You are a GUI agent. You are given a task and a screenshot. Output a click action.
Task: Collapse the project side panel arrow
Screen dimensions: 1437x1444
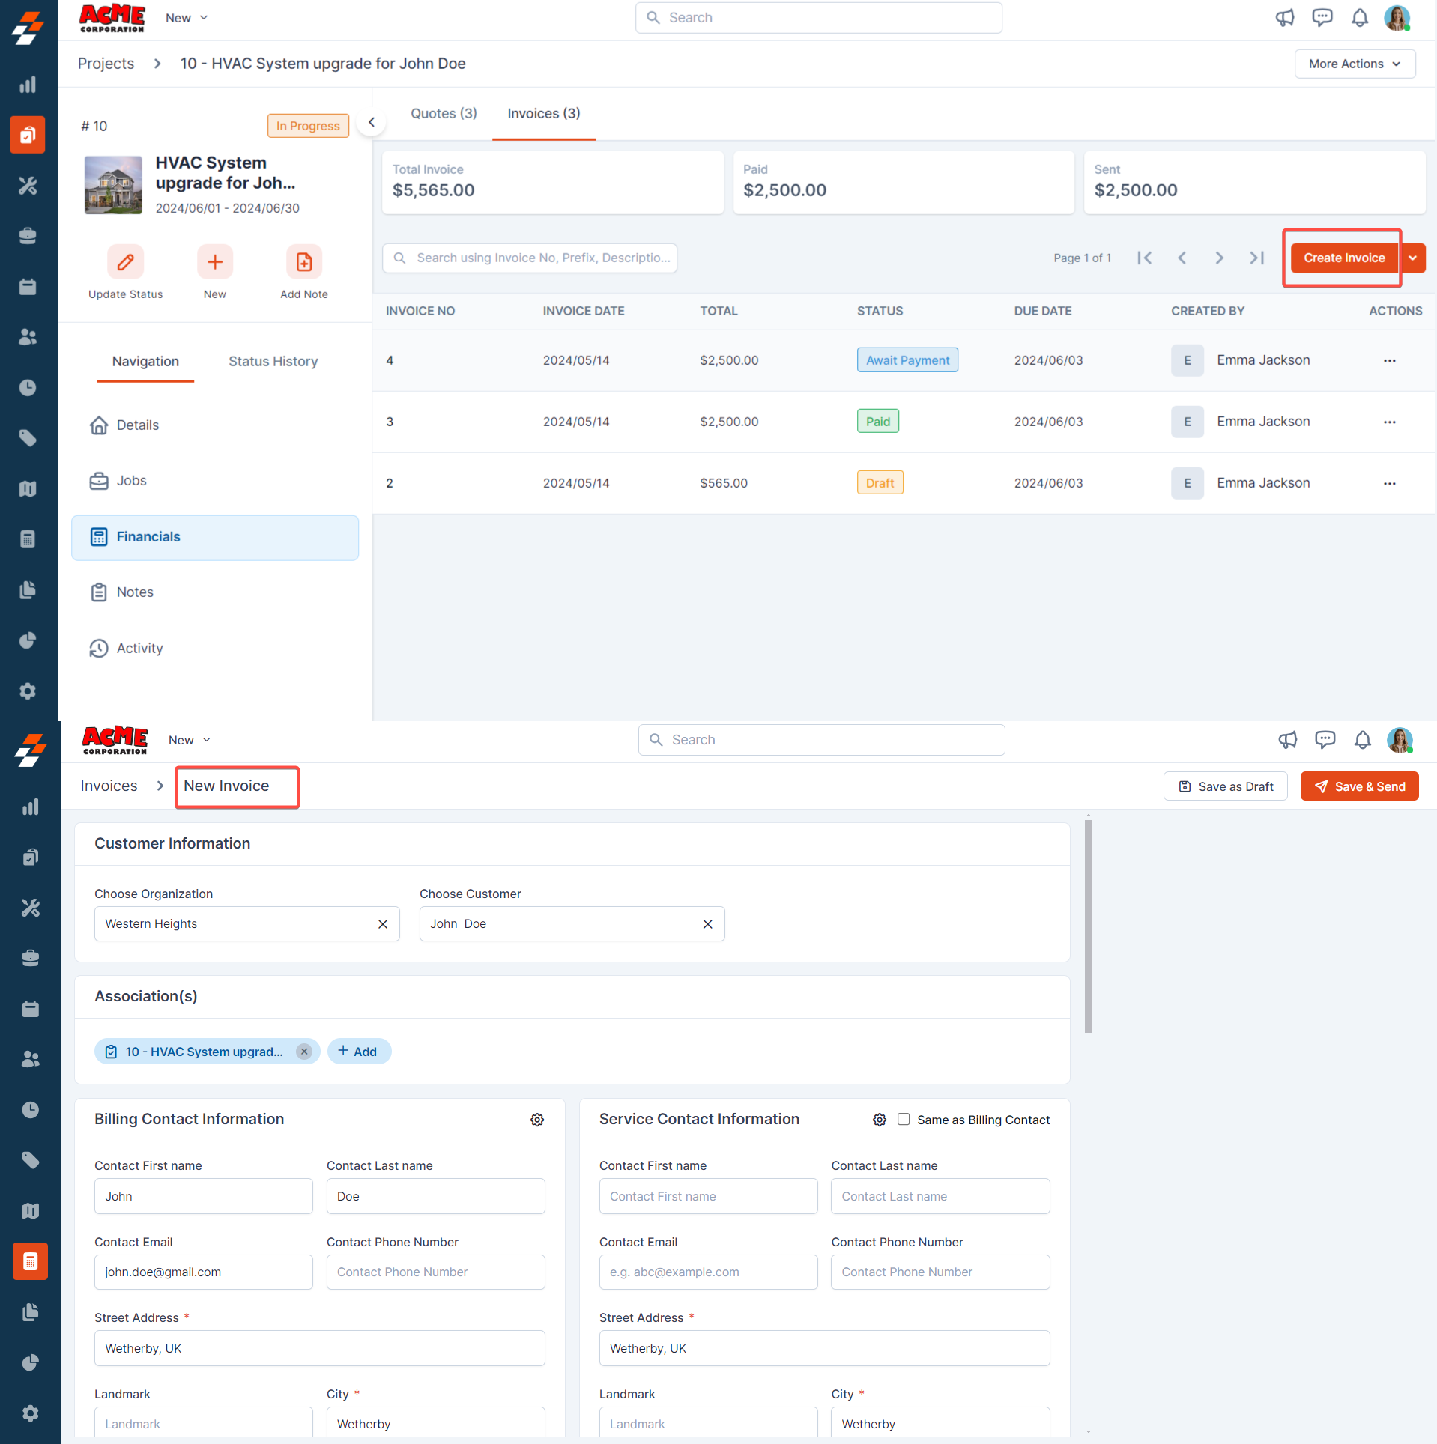coord(371,122)
